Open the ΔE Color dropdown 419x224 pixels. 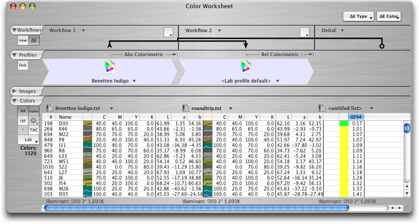coord(388,16)
